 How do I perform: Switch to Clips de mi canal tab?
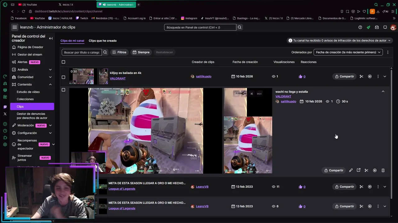(x=72, y=41)
